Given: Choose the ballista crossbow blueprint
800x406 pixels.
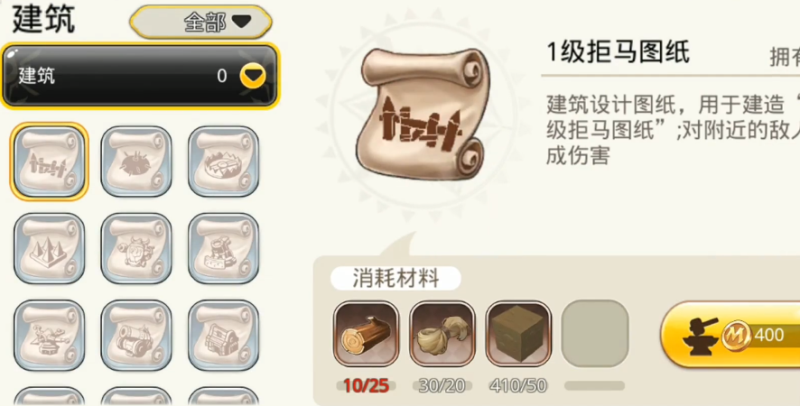Looking at the screenshot, I should click(49, 335).
